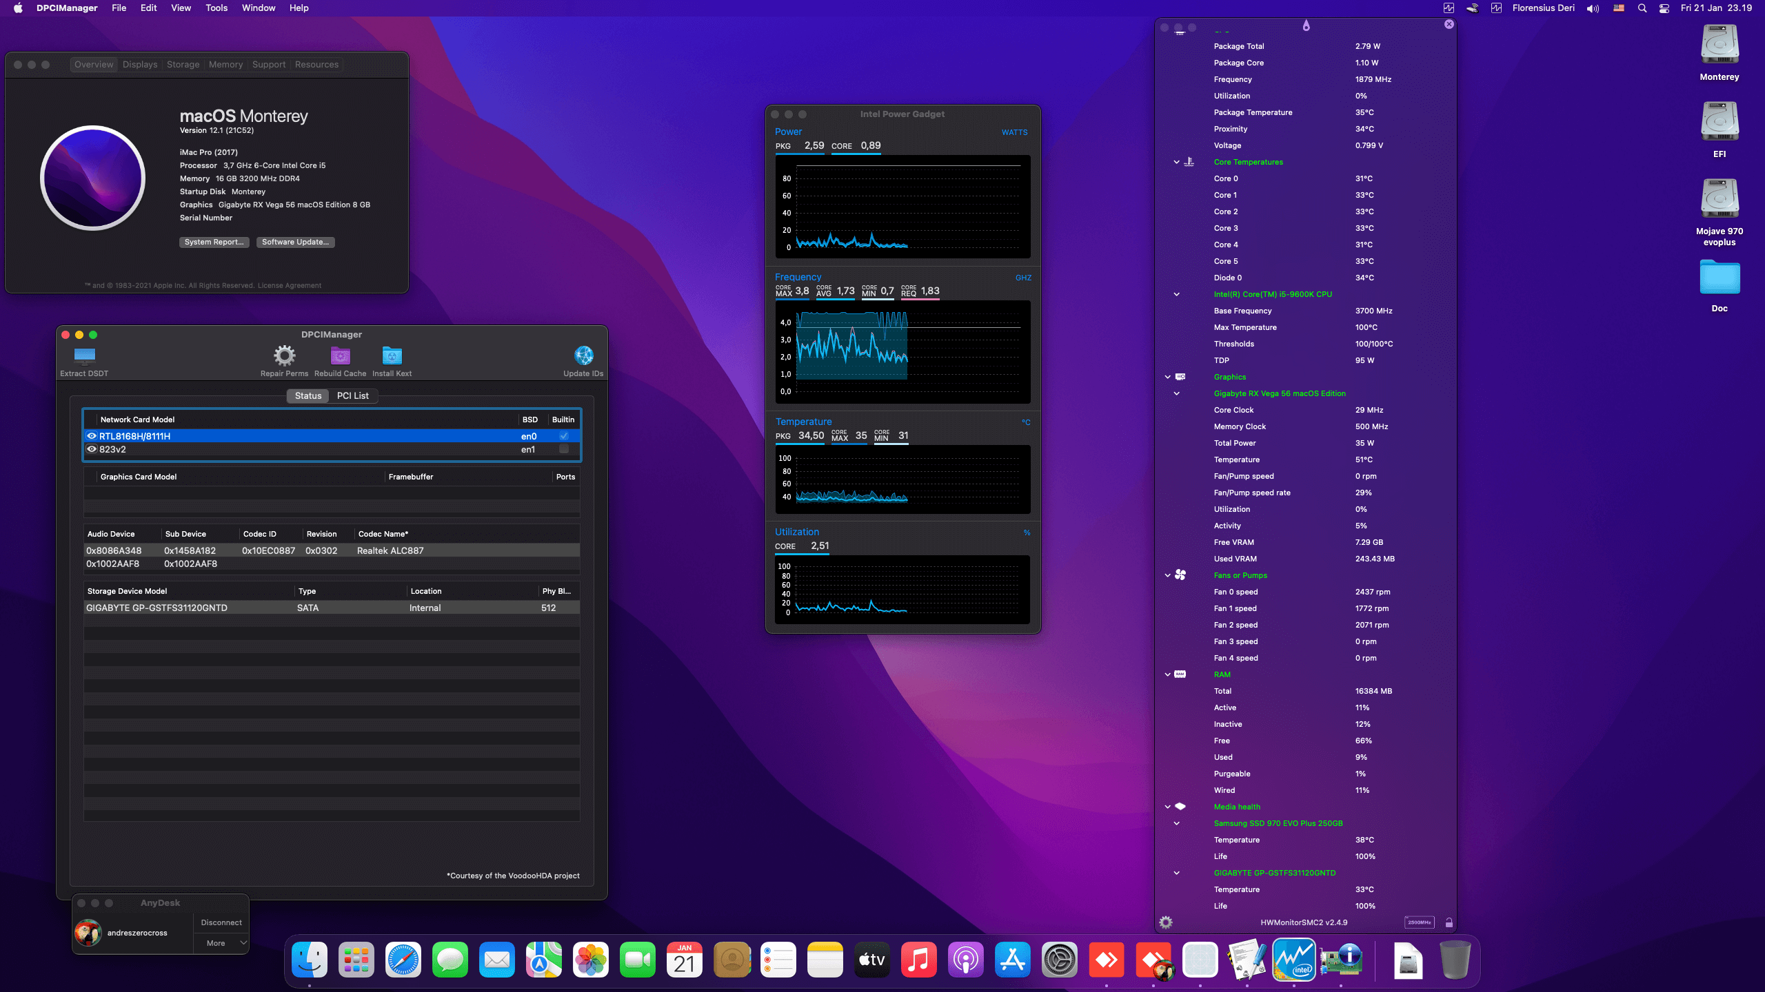Open the More dropdown in AnyDesk
Viewport: 1765px width, 992px height.
click(221, 943)
